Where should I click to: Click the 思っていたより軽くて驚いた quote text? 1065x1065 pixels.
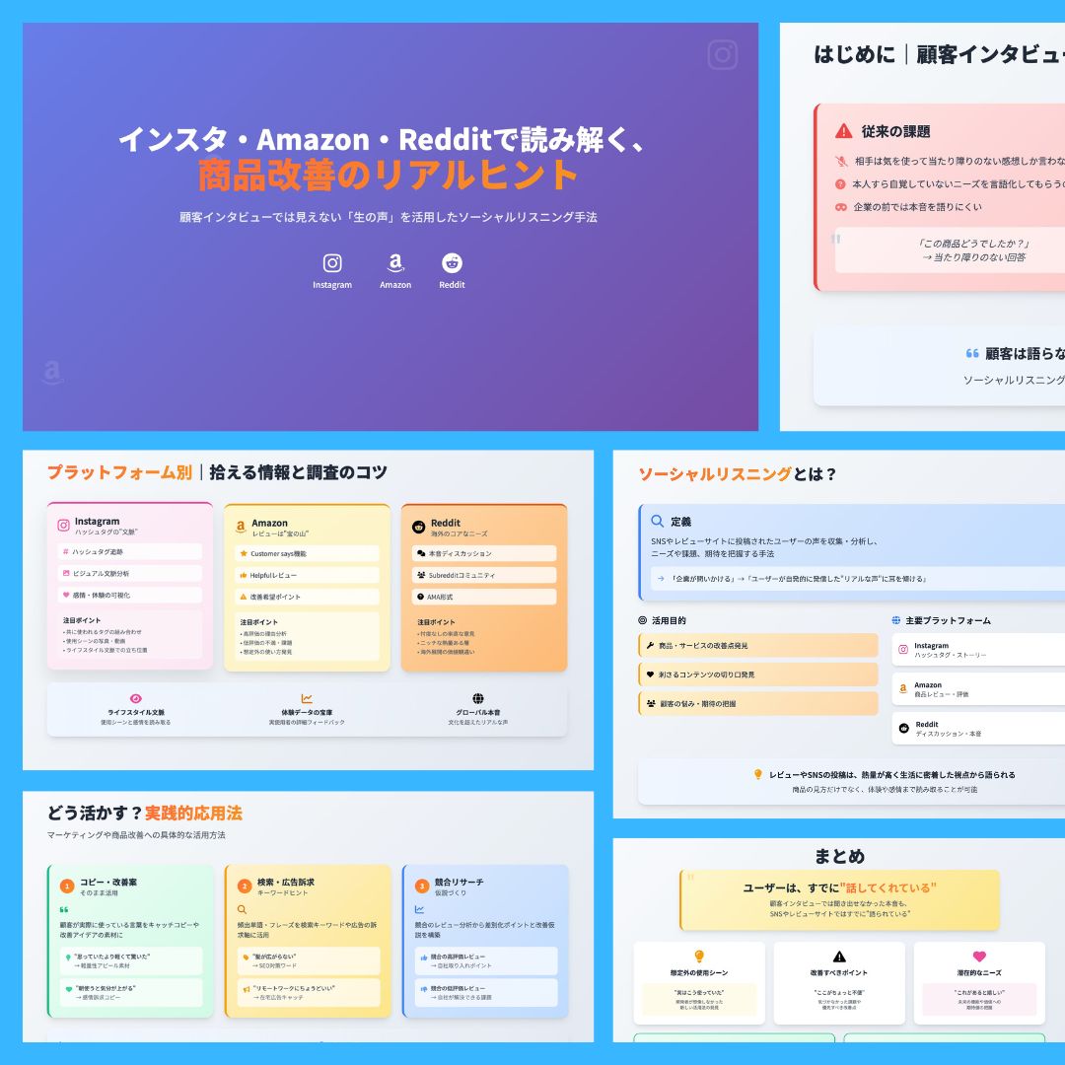pos(112,957)
